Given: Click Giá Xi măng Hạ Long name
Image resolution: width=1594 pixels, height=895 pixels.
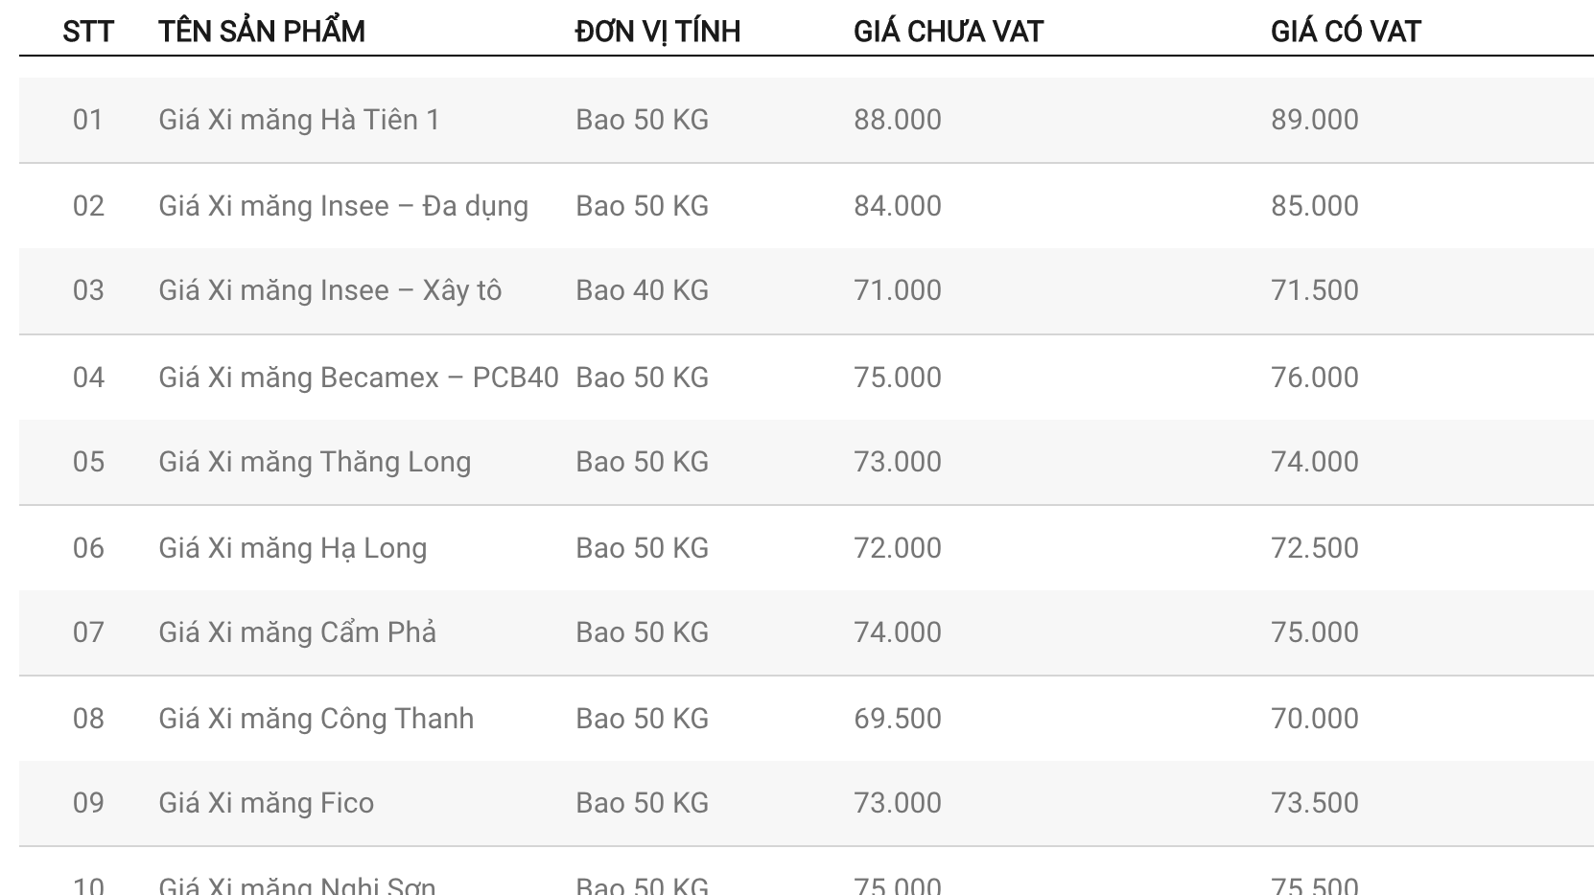Looking at the screenshot, I should click(x=293, y=548).
